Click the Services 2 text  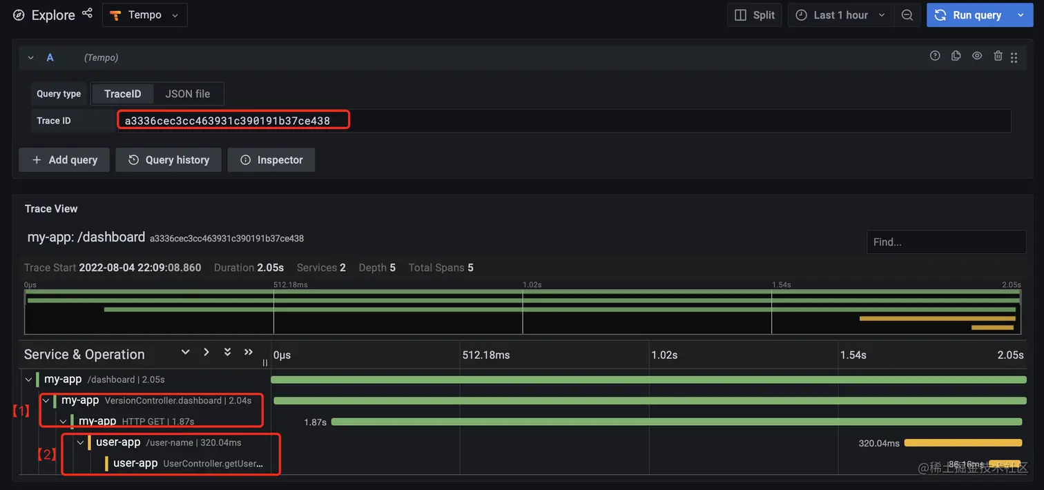coord(321,268)
